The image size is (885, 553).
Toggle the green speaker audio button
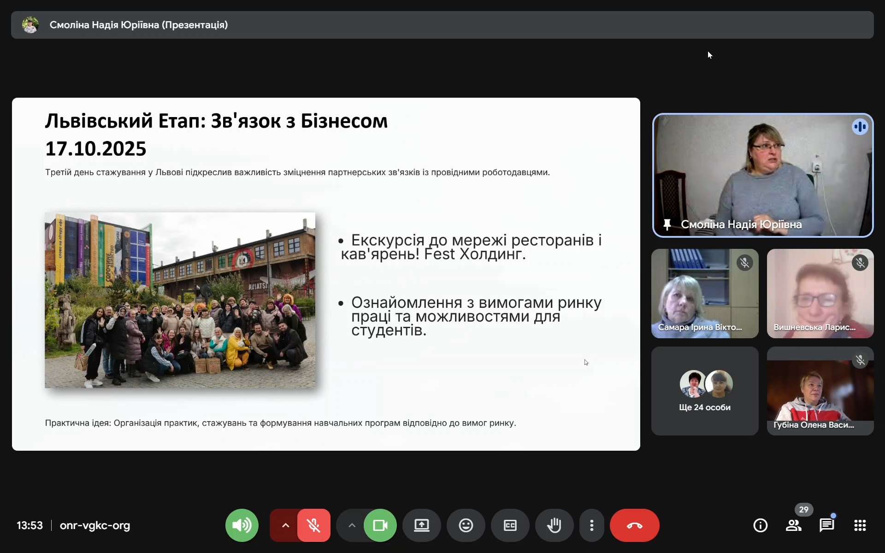(x=242, y=525)
